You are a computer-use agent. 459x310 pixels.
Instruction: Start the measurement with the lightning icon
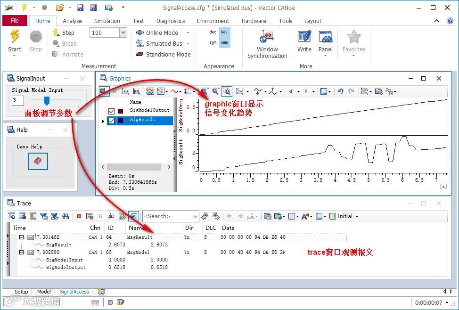14,36
